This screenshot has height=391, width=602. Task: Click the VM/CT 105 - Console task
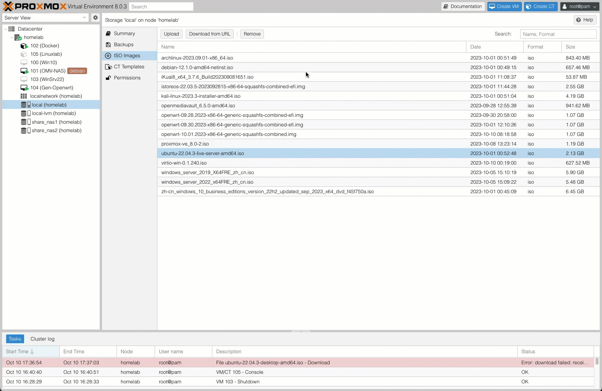point(298,372)
